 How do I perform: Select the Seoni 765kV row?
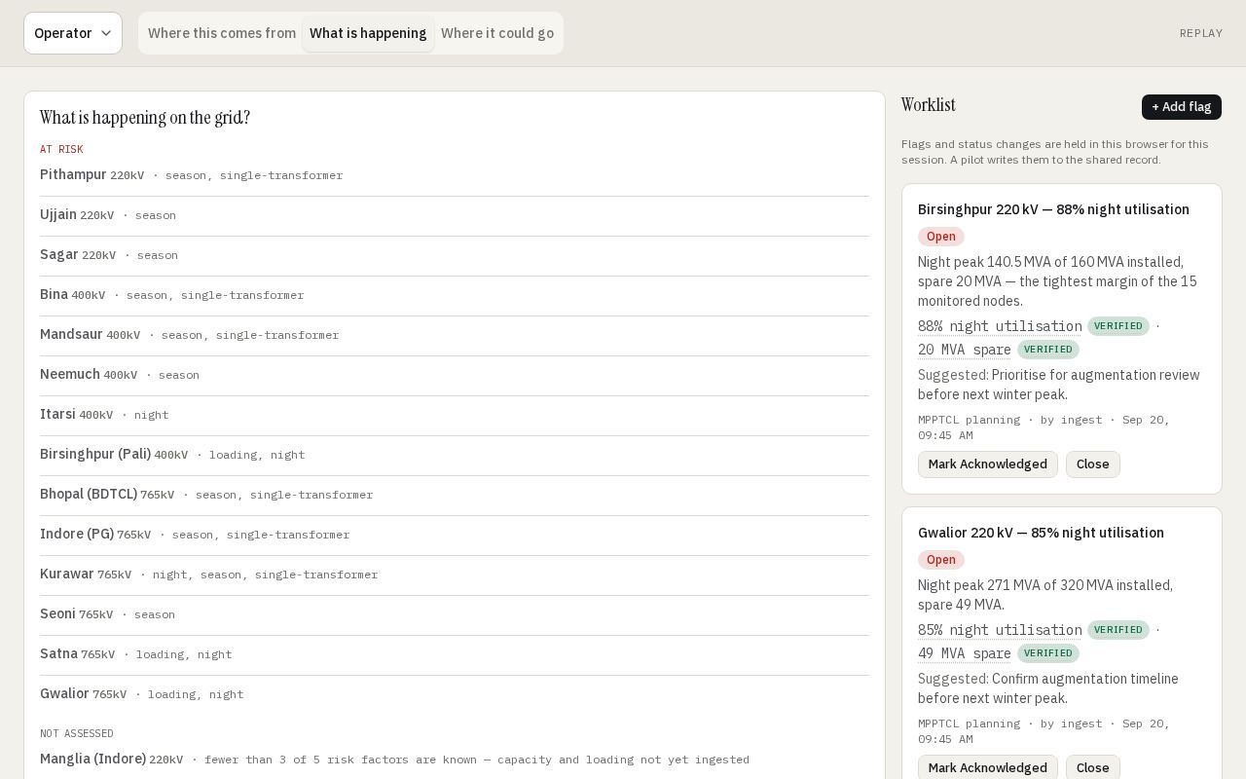pyautogui.click(x=455, y=614)
